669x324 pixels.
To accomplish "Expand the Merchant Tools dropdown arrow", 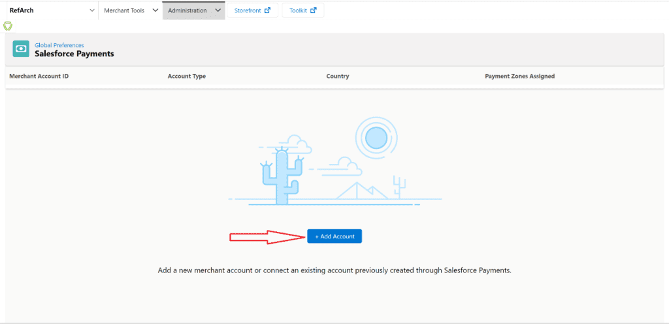I will click(x=154, y=10).
